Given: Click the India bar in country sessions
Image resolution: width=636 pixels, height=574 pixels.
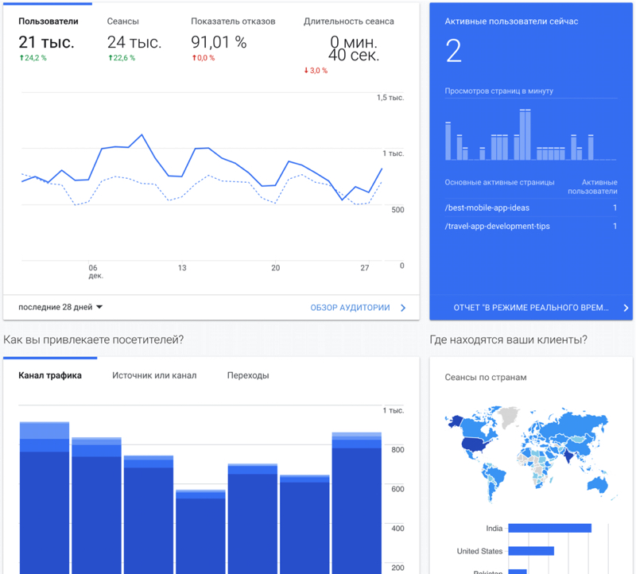Looking at the screenshot, I should [549, 528].
